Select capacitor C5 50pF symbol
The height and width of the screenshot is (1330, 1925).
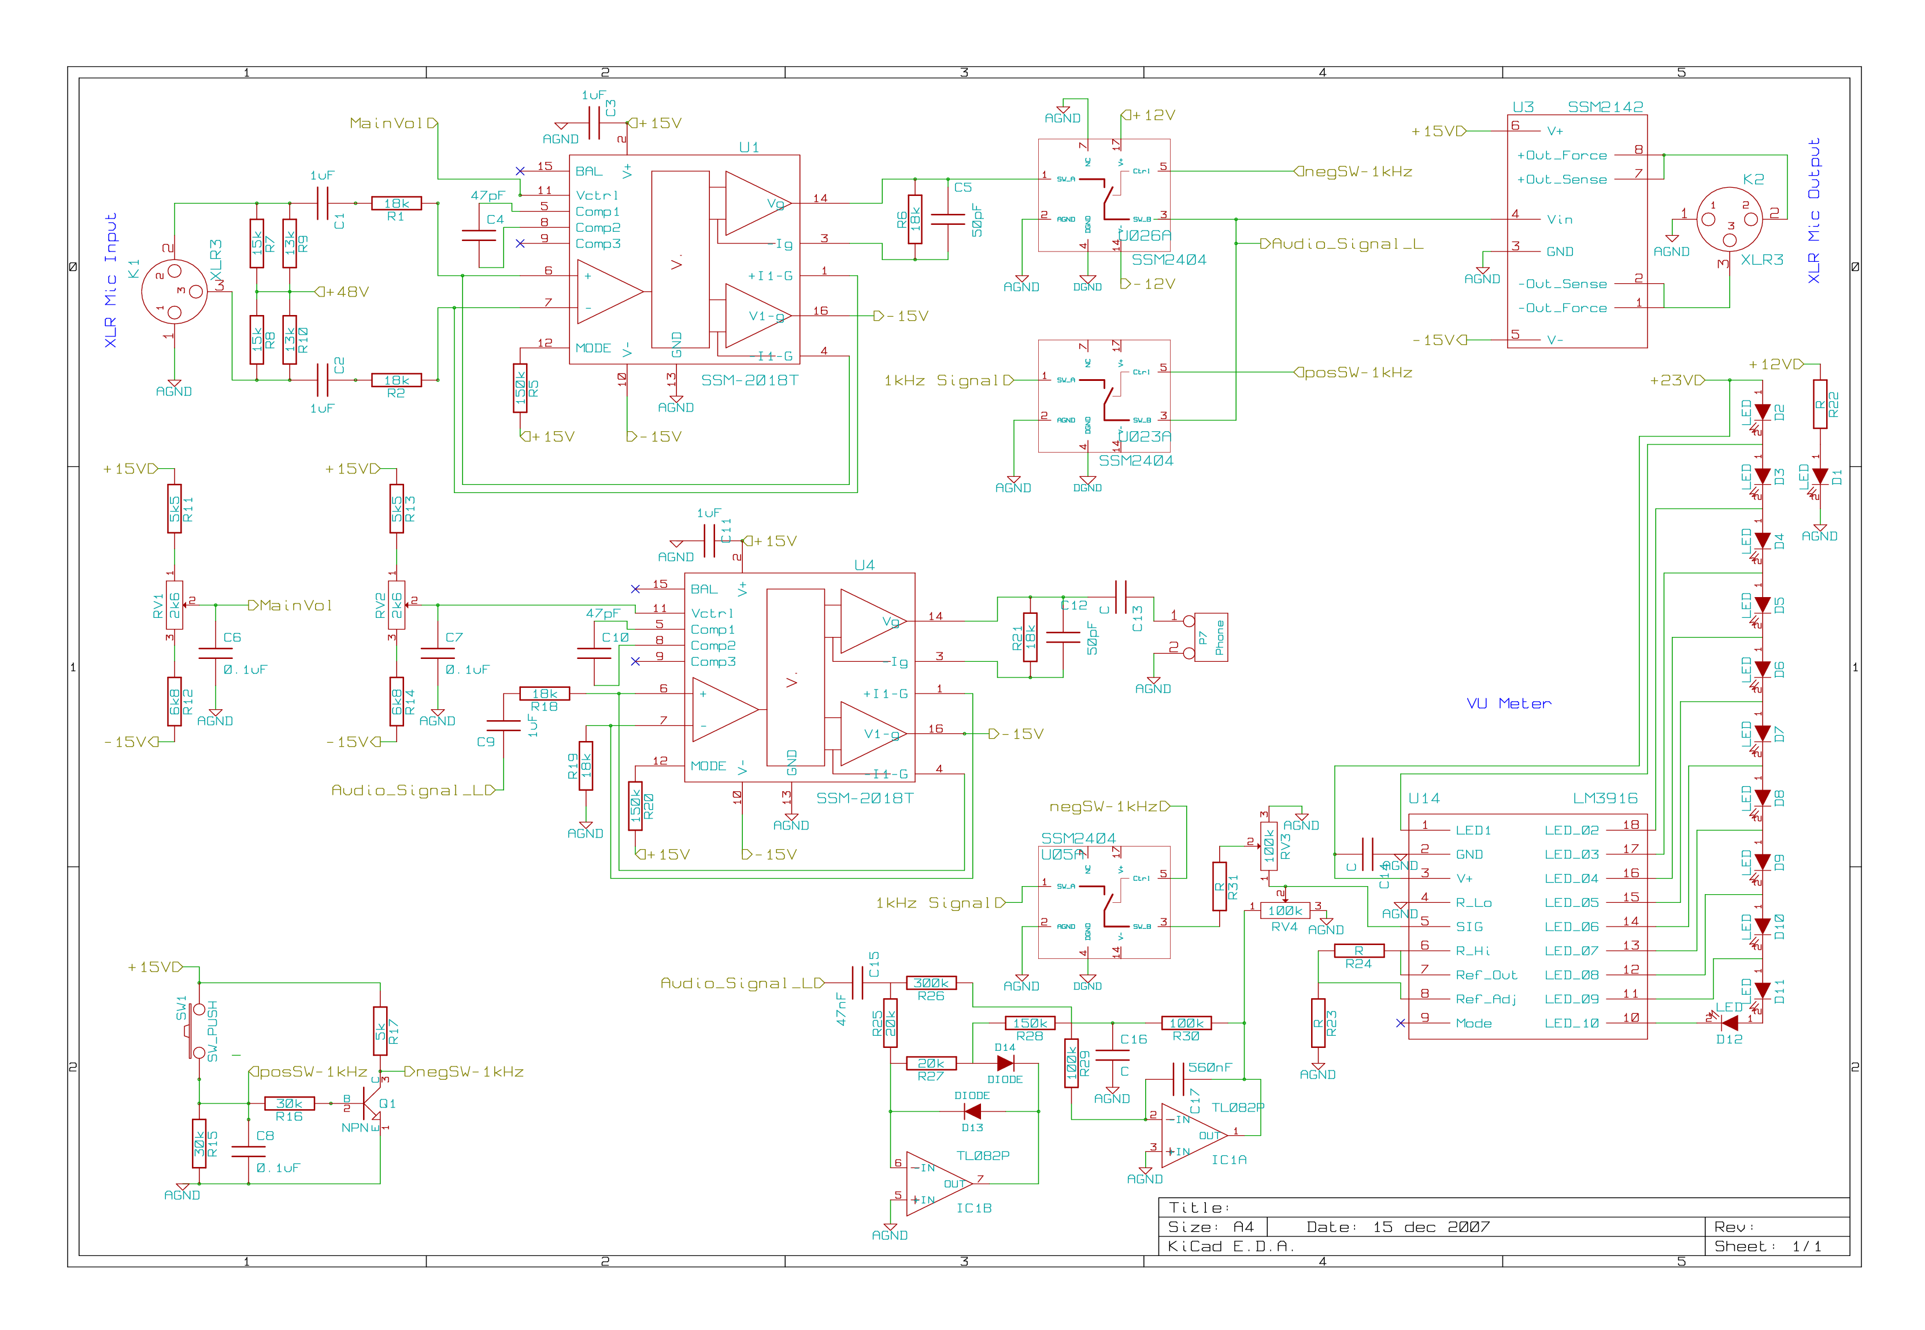[947, 219]
